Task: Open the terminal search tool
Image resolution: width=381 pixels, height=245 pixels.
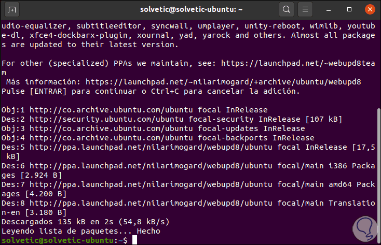Action: [x=287, y=10]
